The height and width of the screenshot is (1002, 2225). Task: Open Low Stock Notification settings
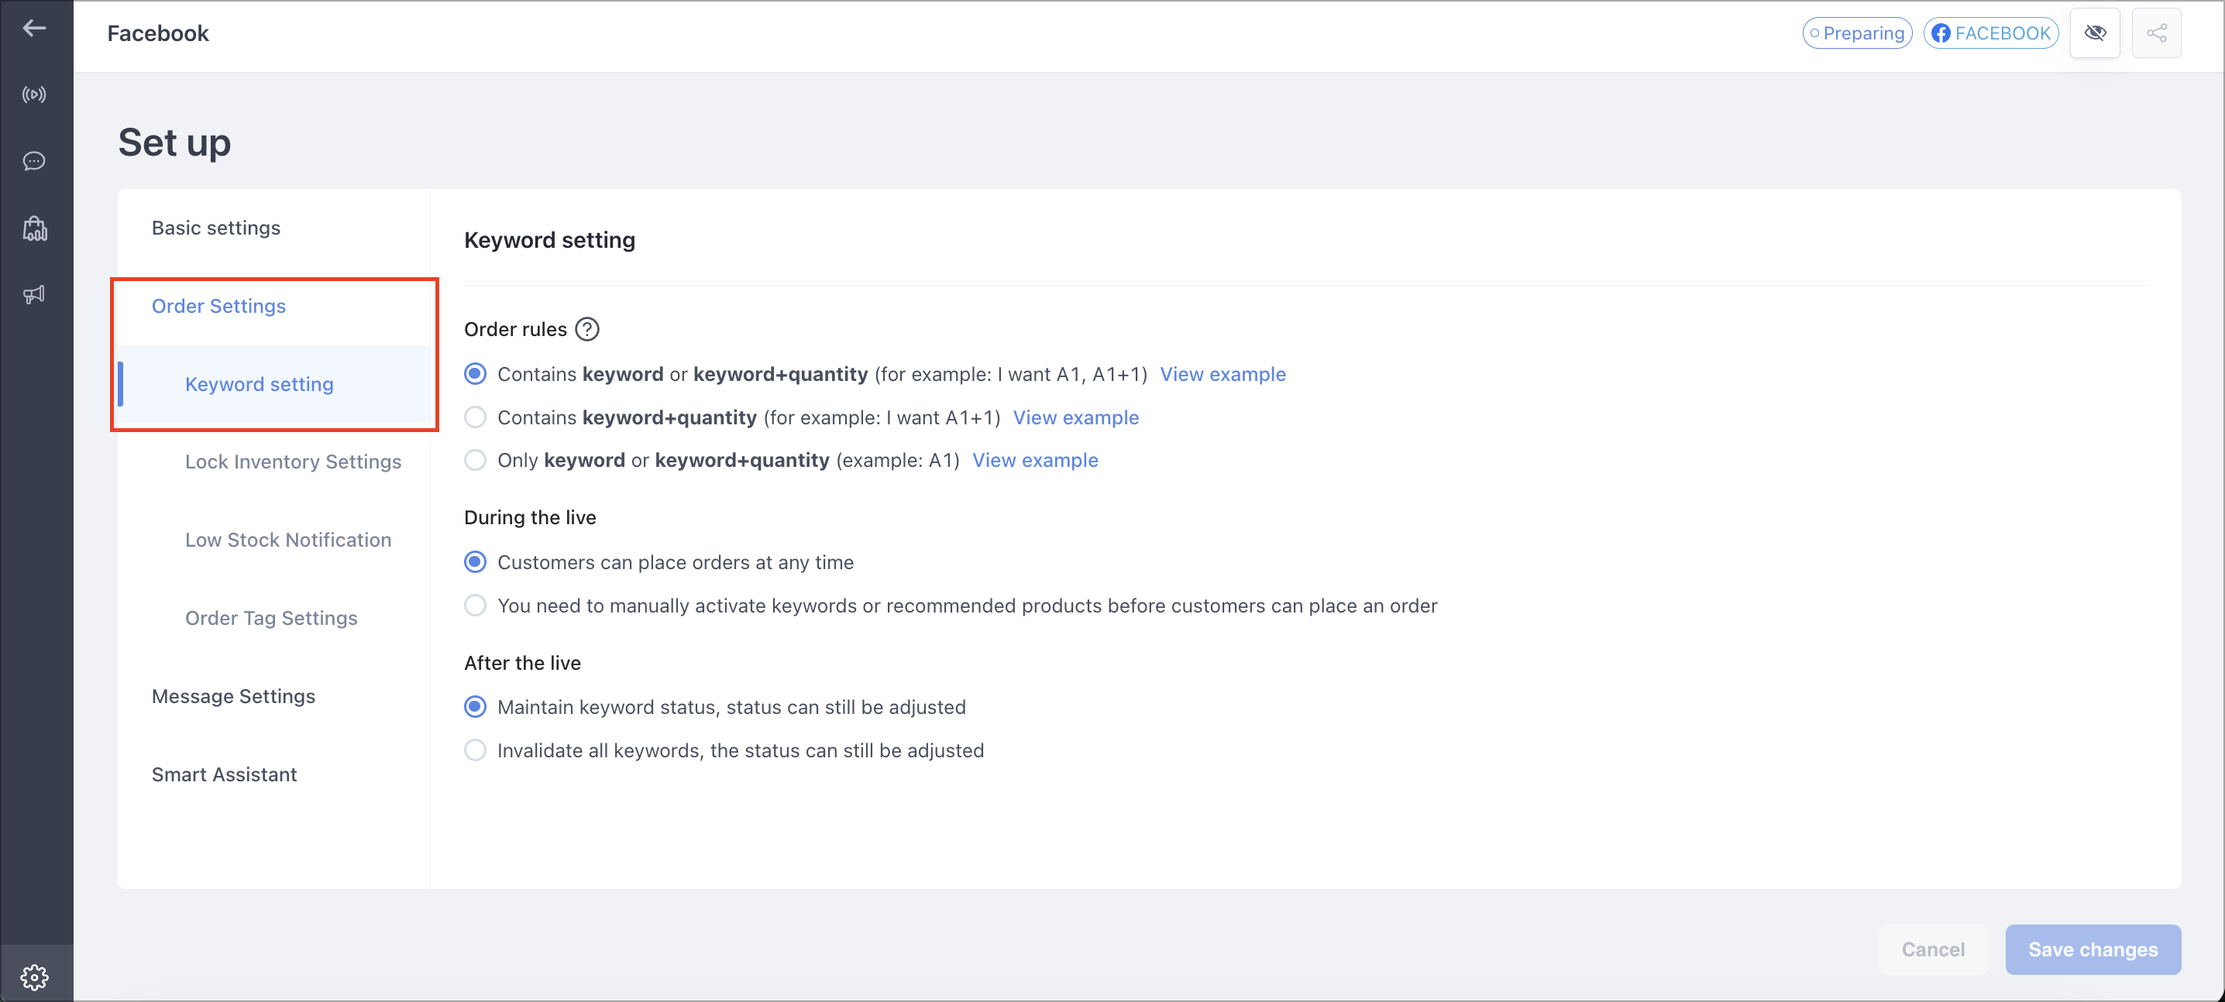click(287, 540)
